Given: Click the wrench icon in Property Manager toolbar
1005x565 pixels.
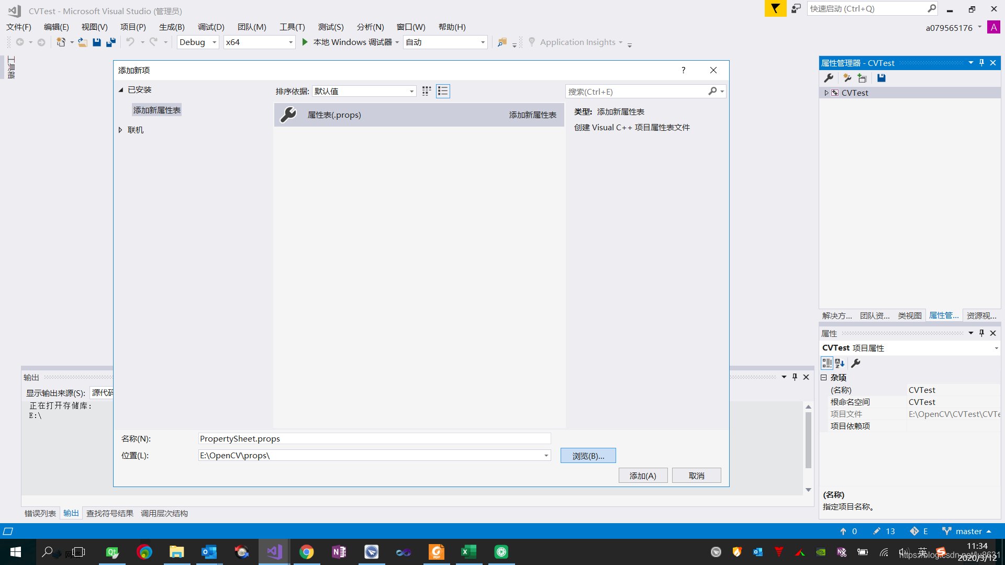Looking at the screenshot, I should [829, 78].
